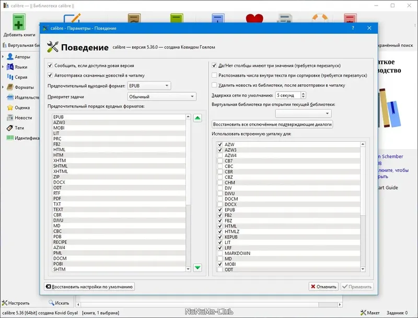Click the network timeout 5 секунд field
Image resolution: width=418 pixels, height=318 pixels.
[x=288, y=95]
